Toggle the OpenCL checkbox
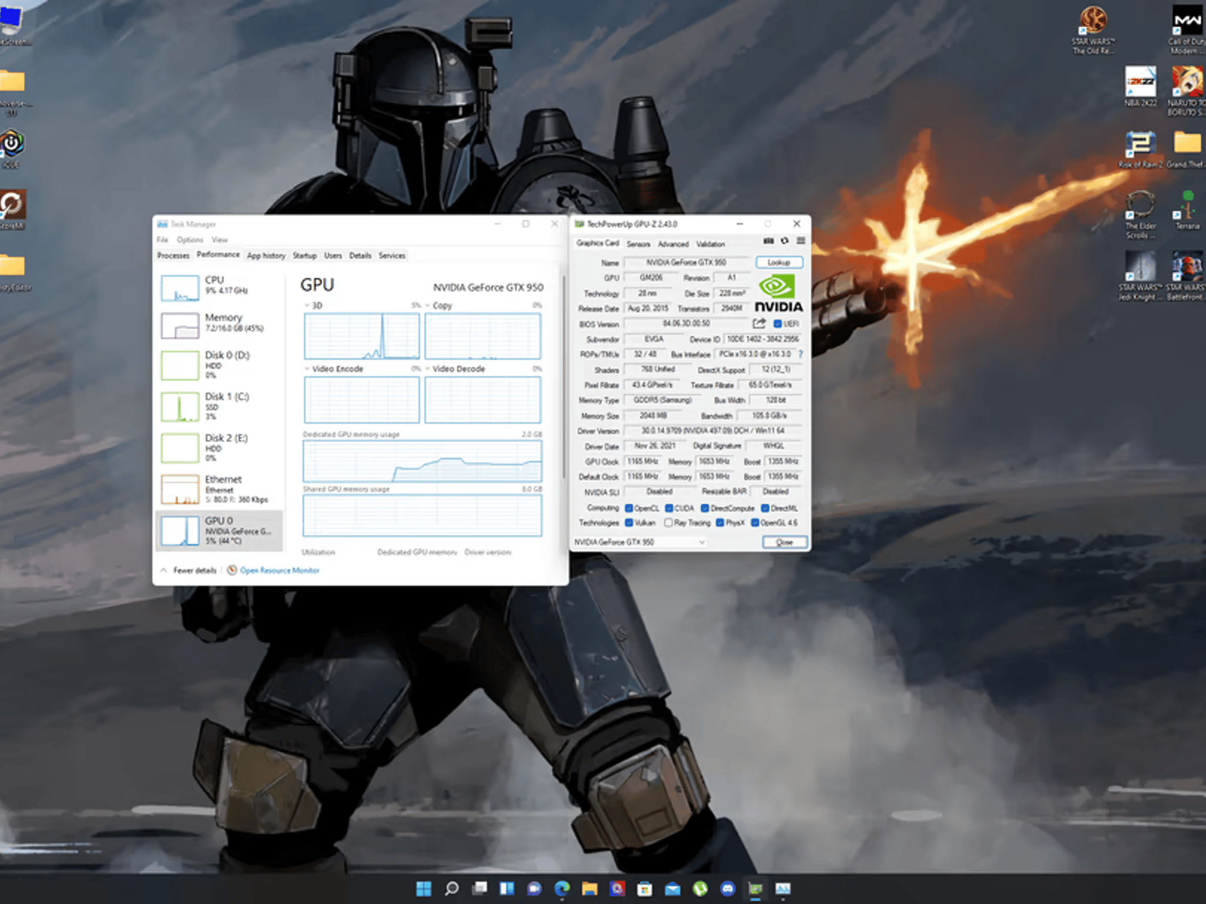 629,508
